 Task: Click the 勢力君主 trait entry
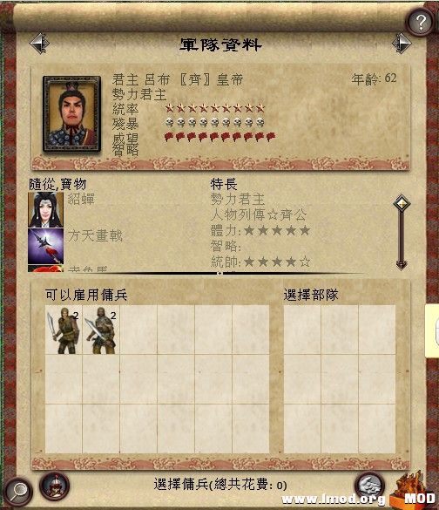238,199
